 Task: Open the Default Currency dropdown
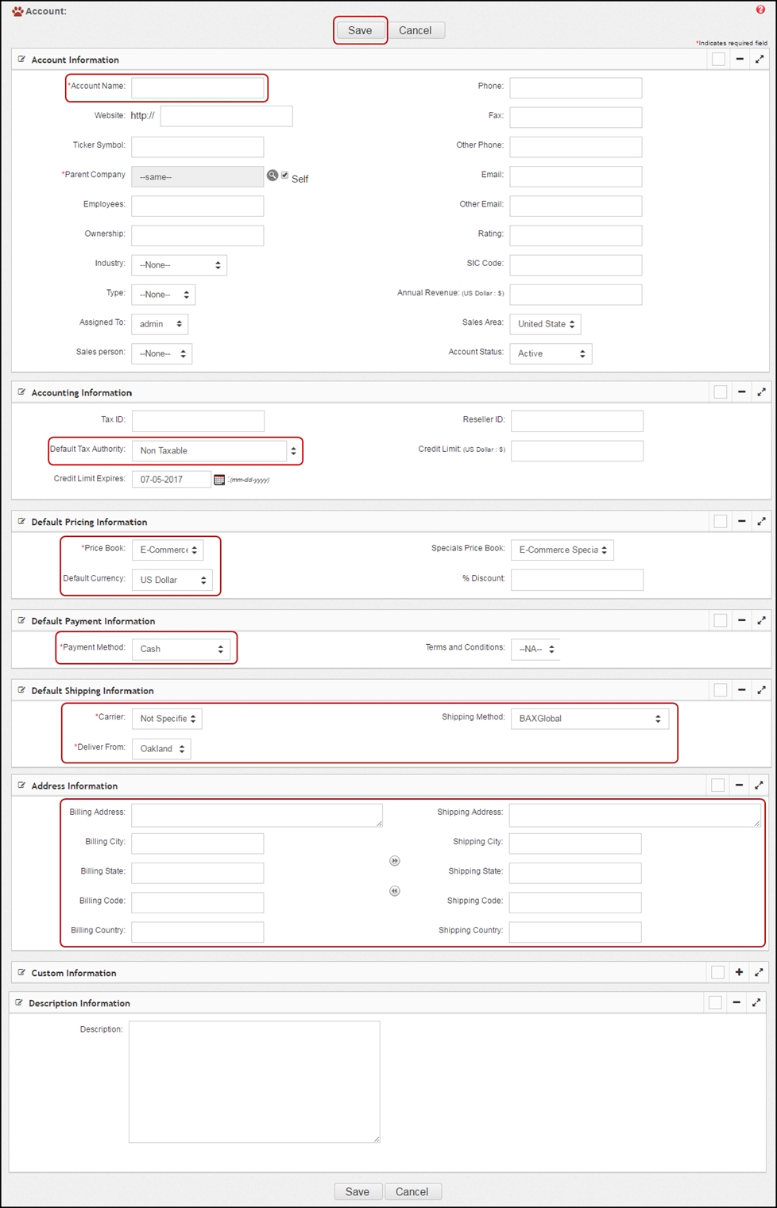pos(172,580)
